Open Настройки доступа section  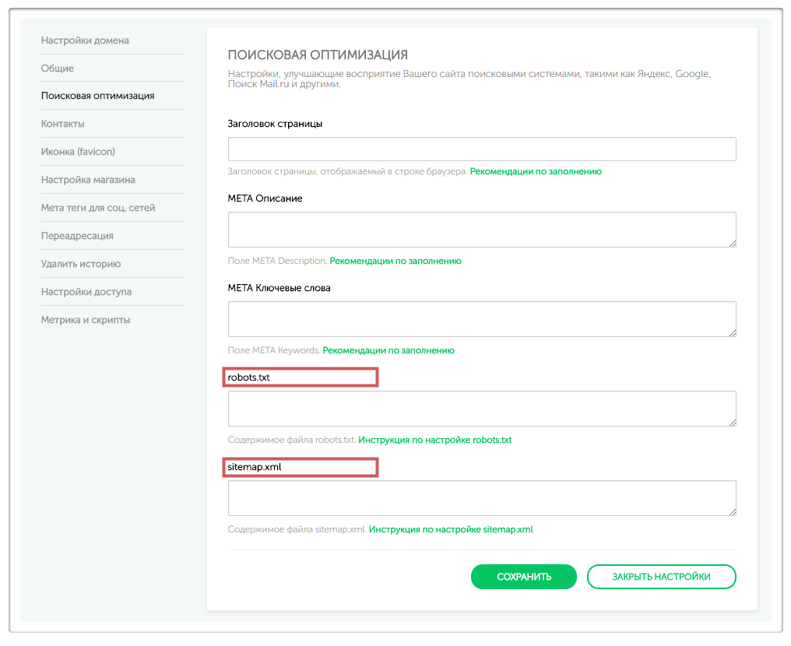[86, 292]
